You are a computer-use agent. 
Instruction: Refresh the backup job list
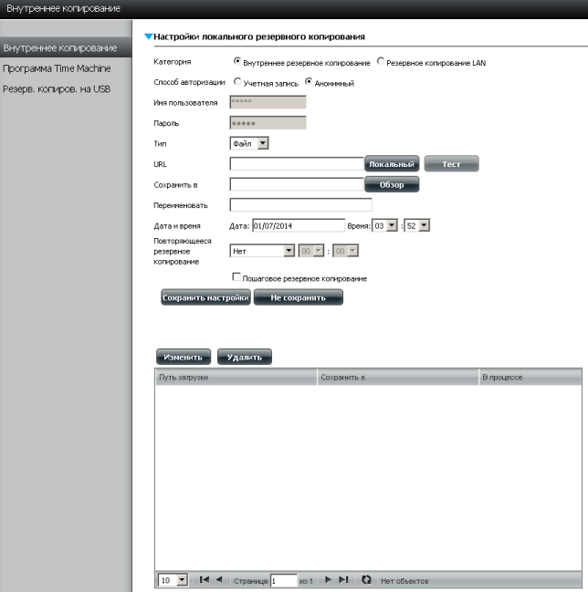[366, 579]
